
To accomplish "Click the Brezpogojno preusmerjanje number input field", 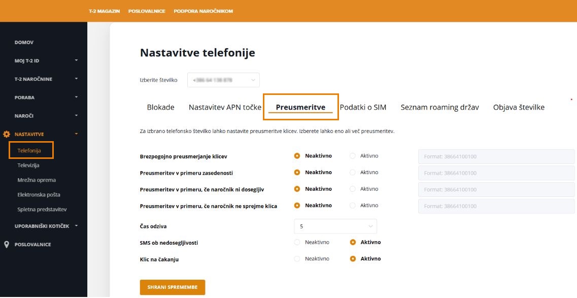I will 496,156.
